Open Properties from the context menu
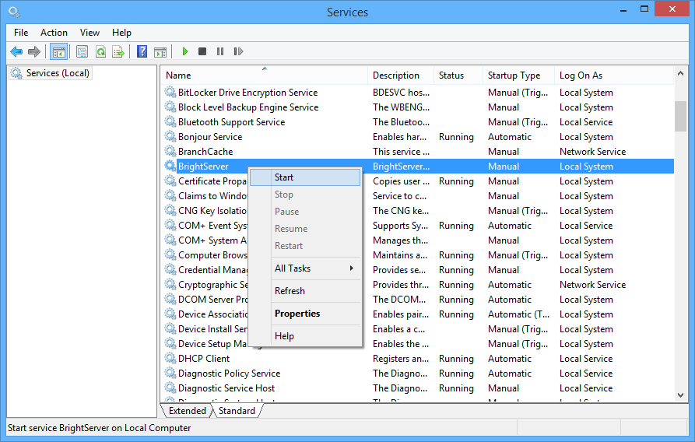 pos(297,314)
